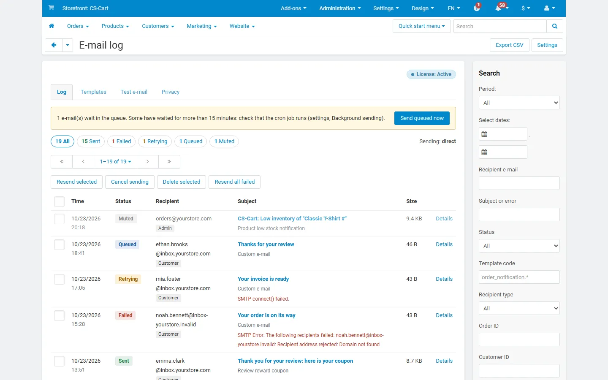Image resolution: width=608 pixels, height=380 pixels.
Task: Open the Administration menu
Action: coord(340,8)
